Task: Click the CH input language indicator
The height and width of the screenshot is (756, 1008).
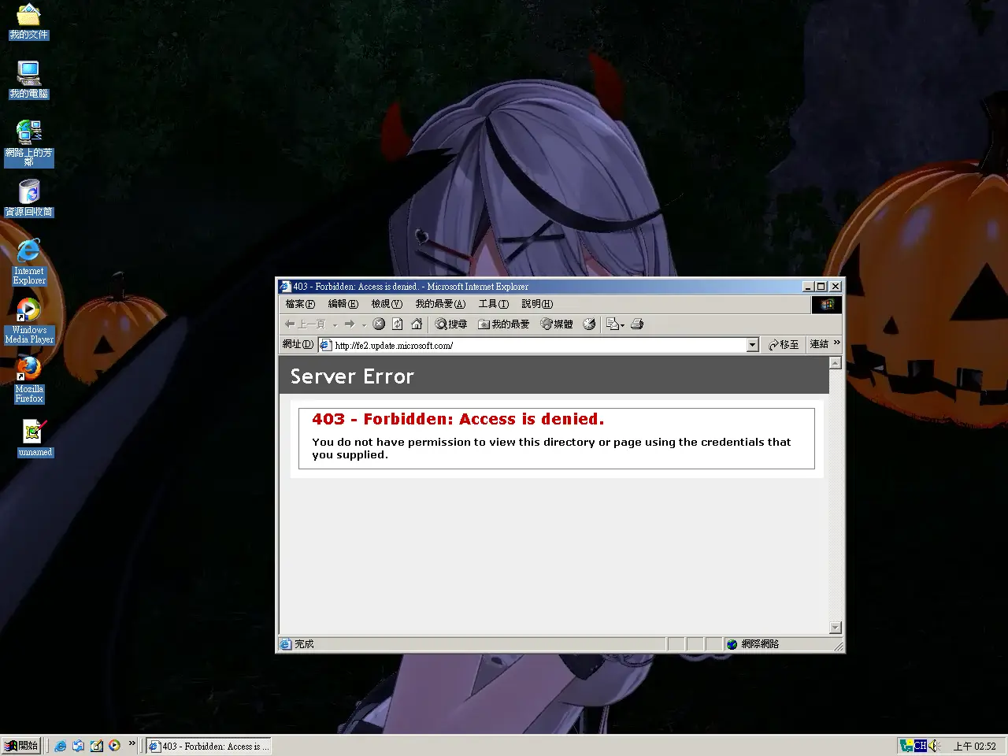Action: tap(920, 746)
